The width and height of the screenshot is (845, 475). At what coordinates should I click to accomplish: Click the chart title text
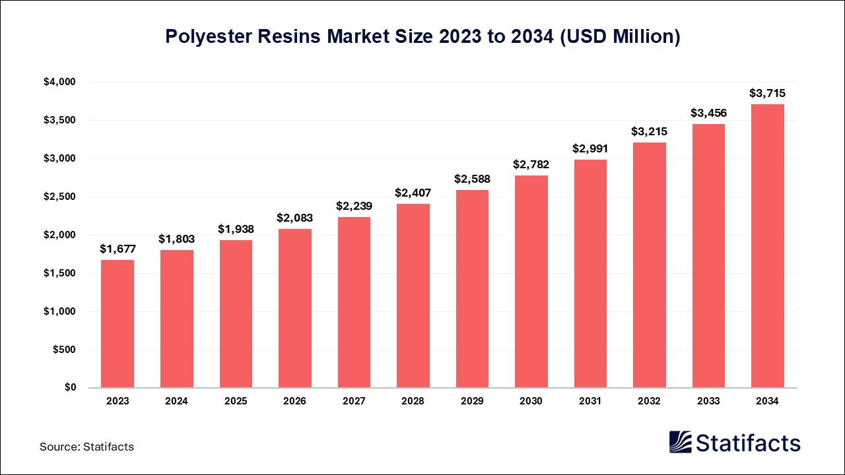(x=422, y=37)
